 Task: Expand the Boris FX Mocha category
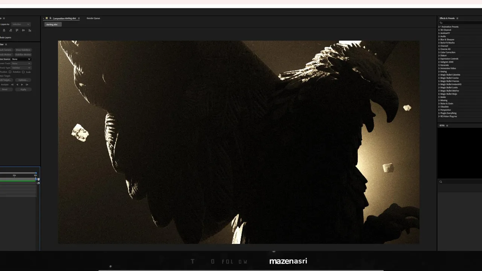click(x=439, y=43)
